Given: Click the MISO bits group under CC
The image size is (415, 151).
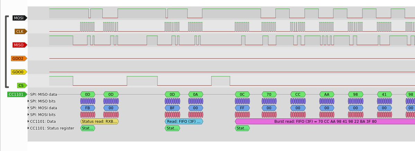Looking at the screenshot, I should pyautogui.click(x=298, y=101).
